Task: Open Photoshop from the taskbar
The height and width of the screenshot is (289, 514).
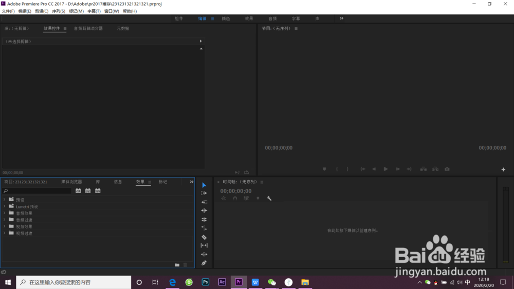Action: 206,282
